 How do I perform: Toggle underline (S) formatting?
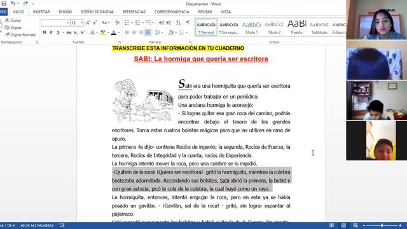[58, 32]
